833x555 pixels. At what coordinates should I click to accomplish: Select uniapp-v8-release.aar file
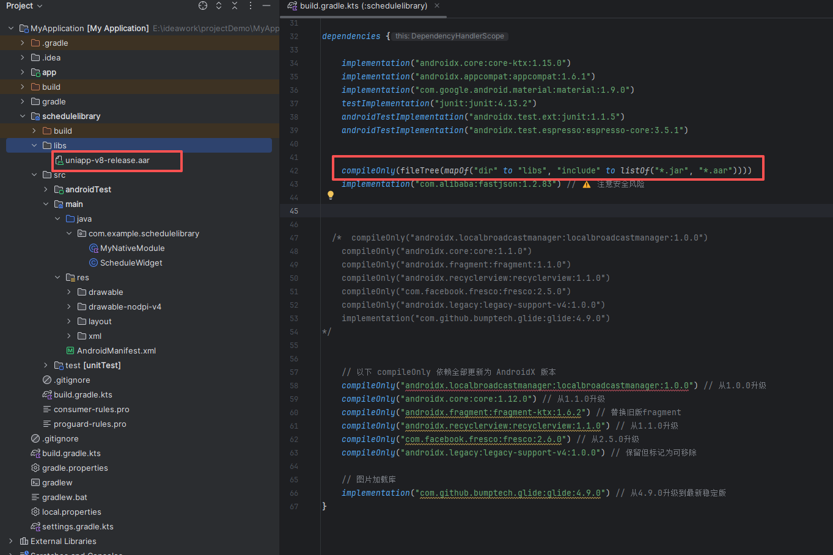[108, 160]
